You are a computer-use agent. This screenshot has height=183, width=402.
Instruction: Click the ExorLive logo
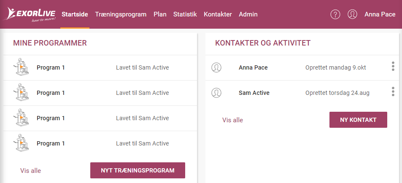(x=30, y=14)
